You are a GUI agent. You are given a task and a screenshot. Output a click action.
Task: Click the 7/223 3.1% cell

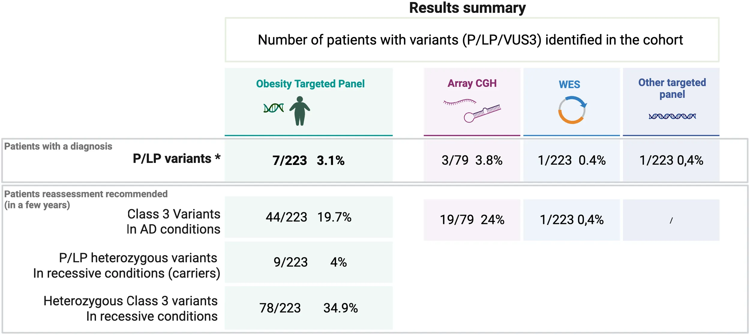click(309, 161)
